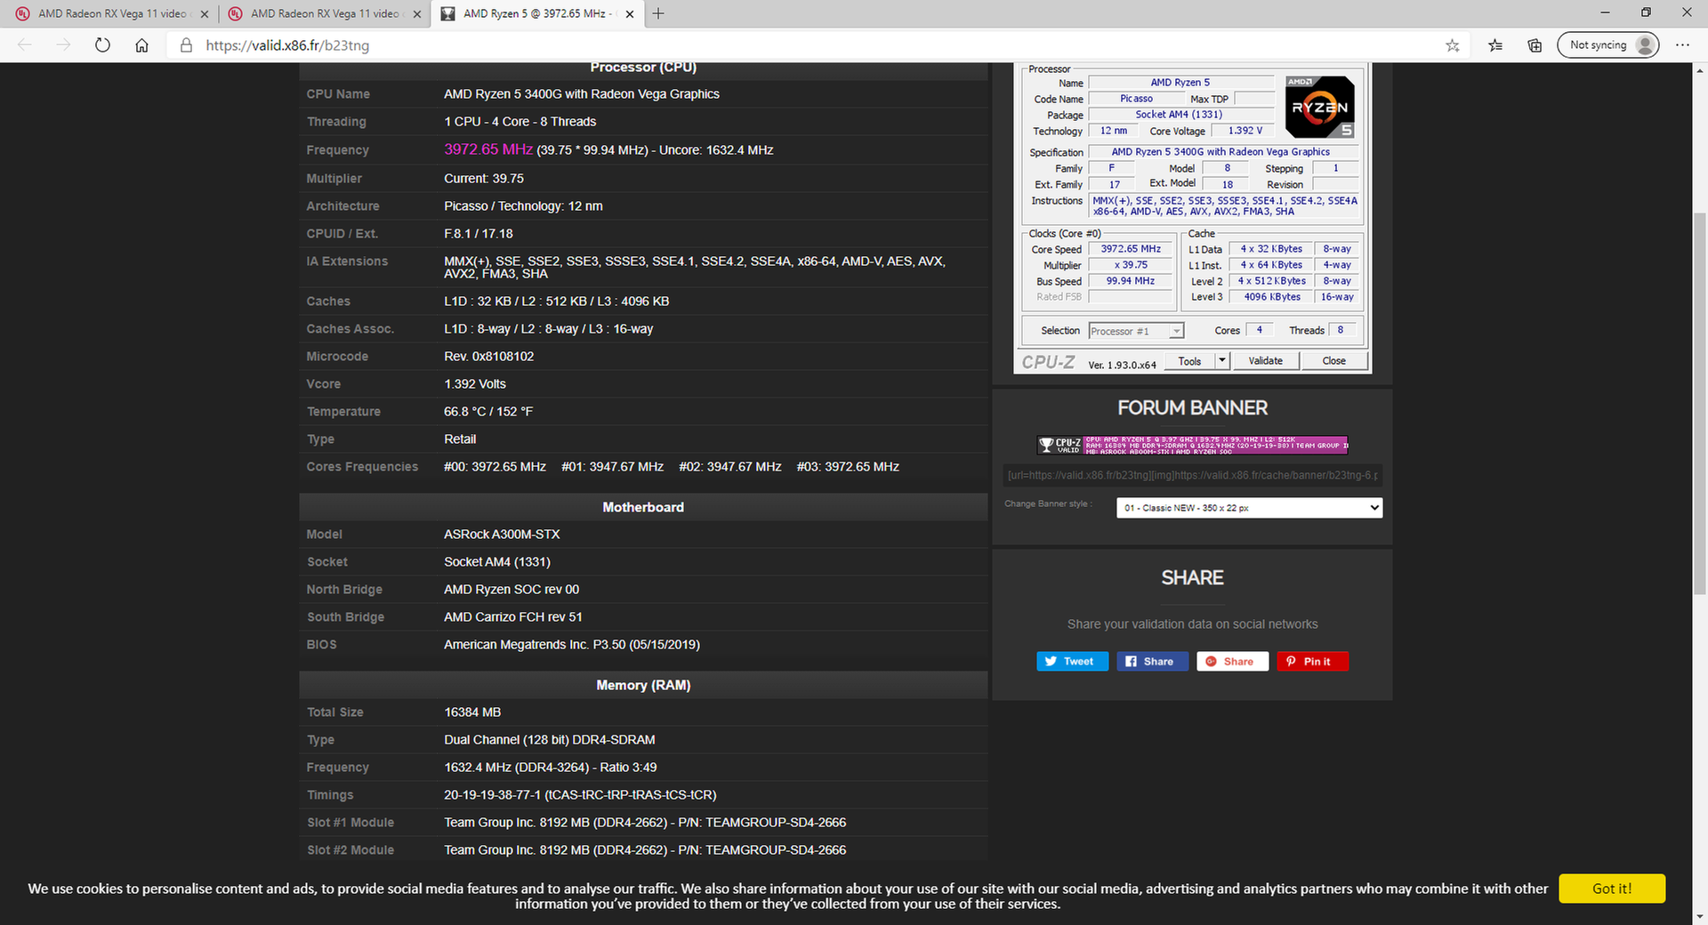Click the BIOS American Megatrends P3.50 value
The image size is (1708, 925).
click(x=572, y=645)
